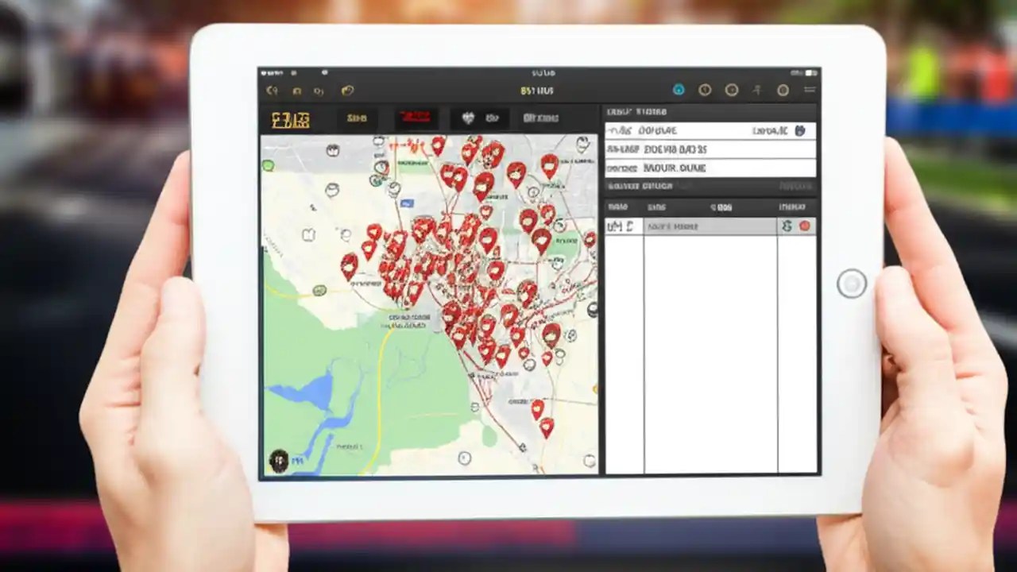Toggle the refresh icon beside the back arrow
This screenshot has height=572, width=1017.
(x=319, y=90)
